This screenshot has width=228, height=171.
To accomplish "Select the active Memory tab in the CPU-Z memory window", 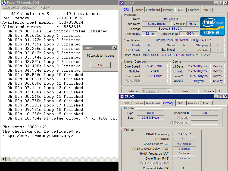I will tap(168, 103).
